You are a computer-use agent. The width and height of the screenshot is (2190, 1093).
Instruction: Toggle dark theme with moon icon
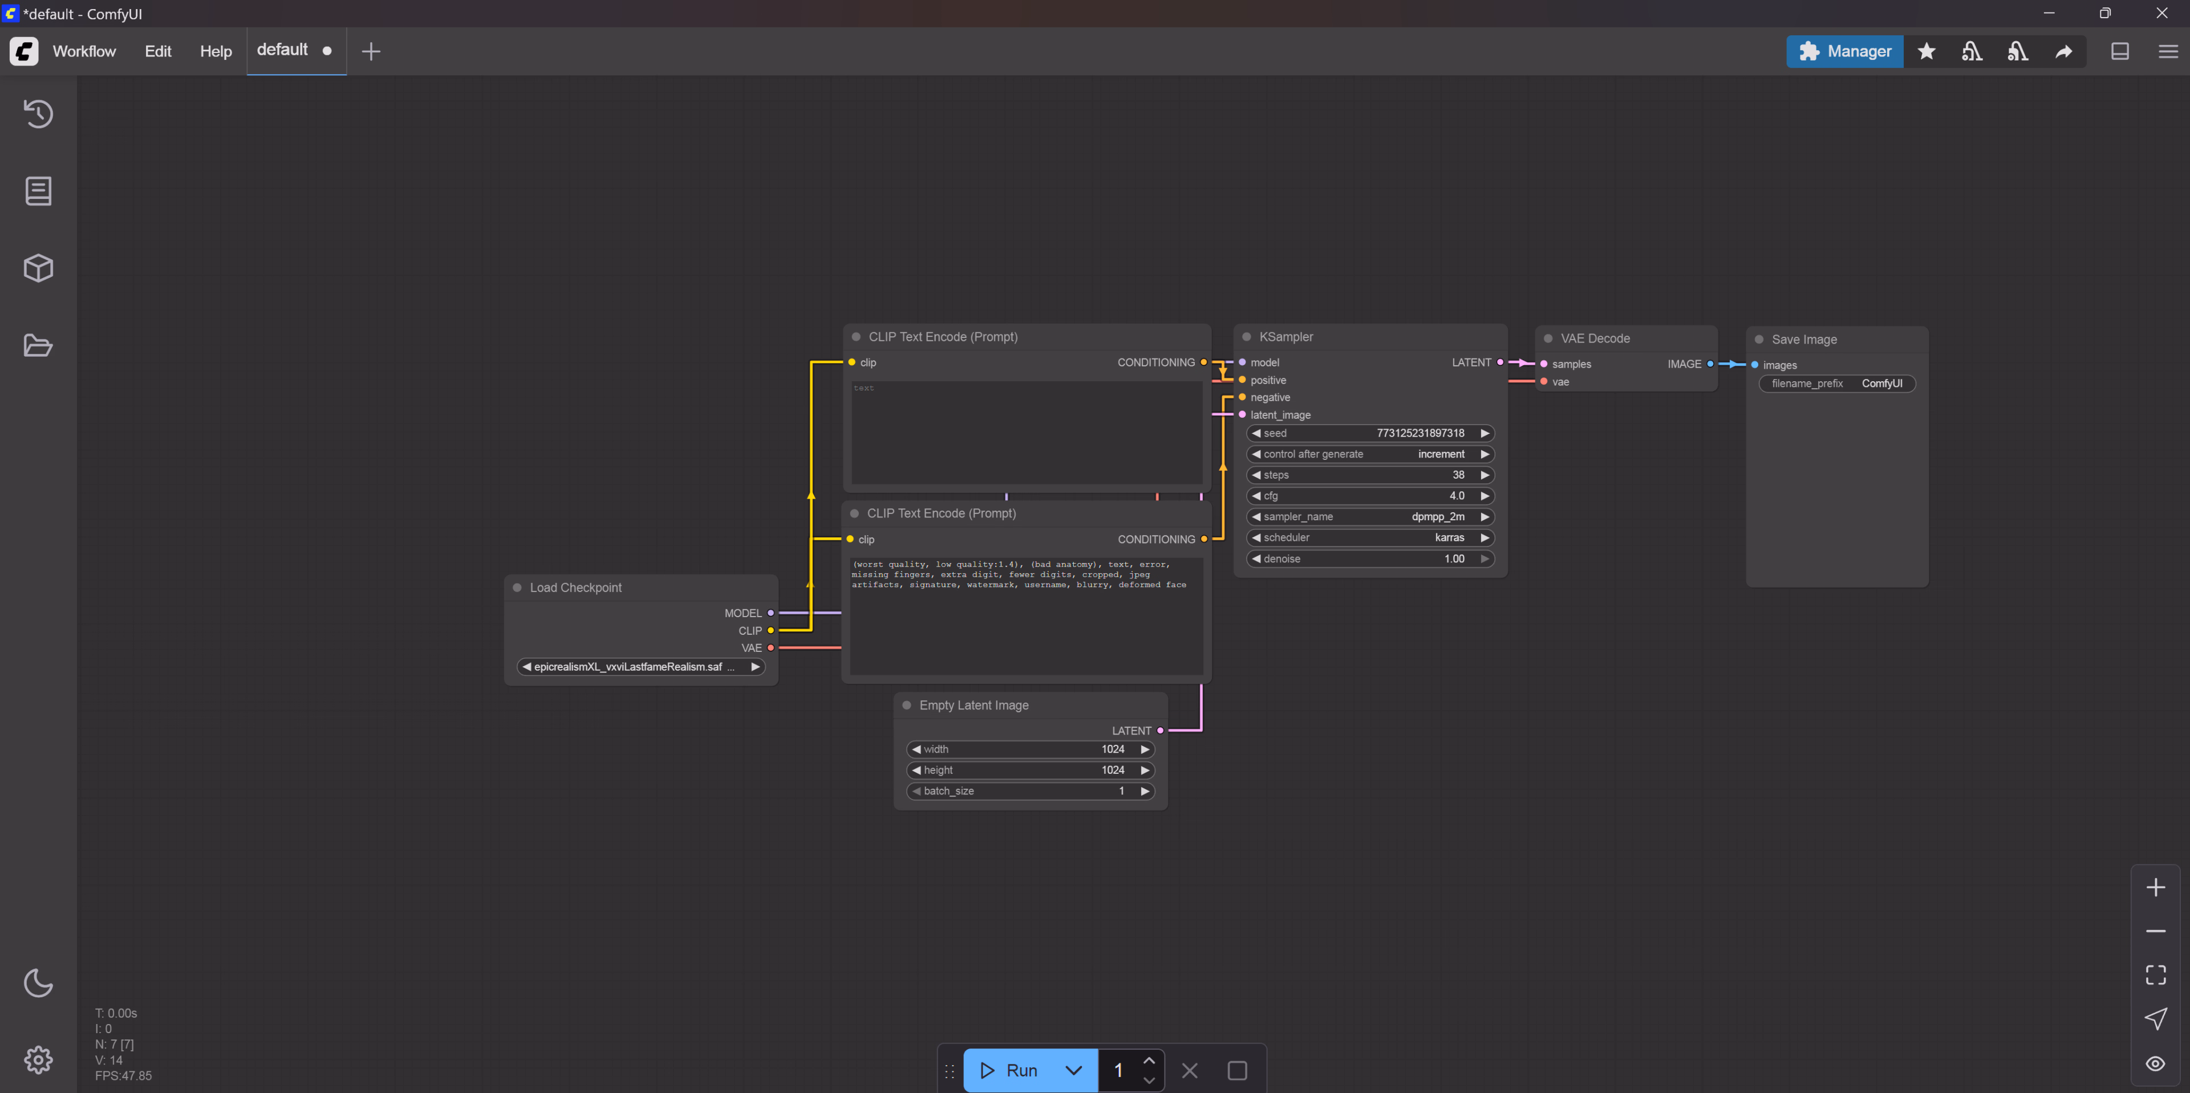tap(38, 982)
